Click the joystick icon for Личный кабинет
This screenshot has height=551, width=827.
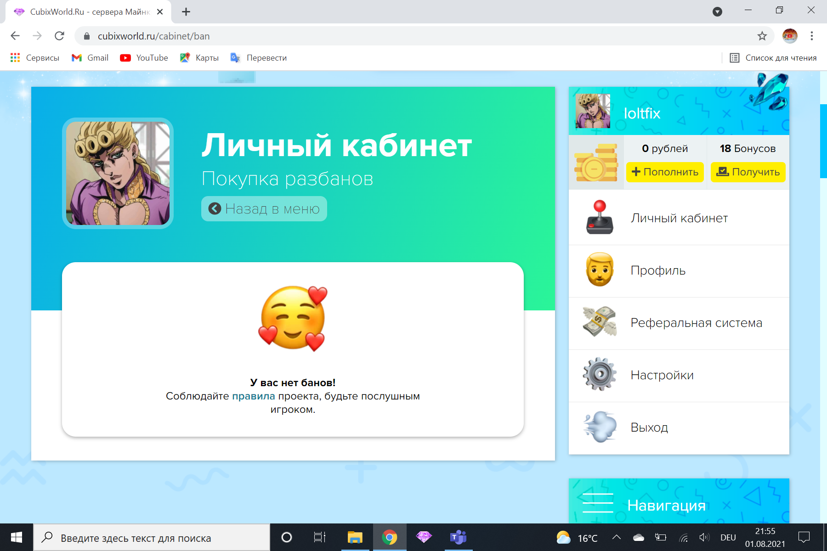coord(600,218)
